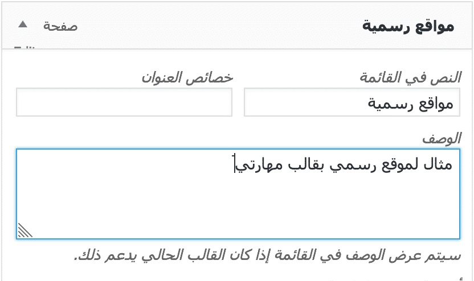Click the مواقع رسمية menu item title
The width and height of the screenshot is (474, 281).
coord(408,27)
